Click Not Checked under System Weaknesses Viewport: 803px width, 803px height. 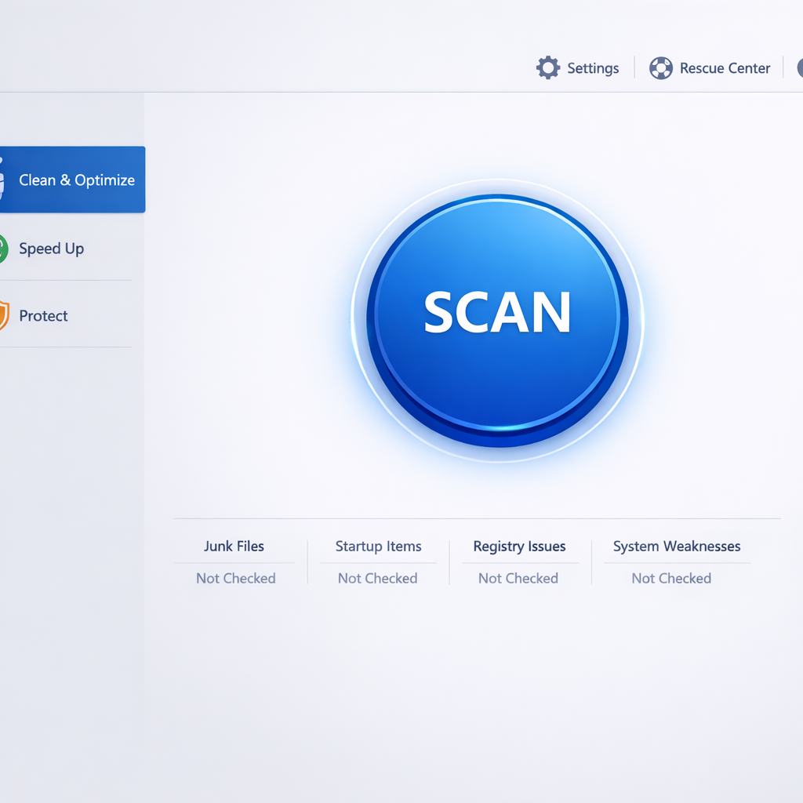pos(671,578)
